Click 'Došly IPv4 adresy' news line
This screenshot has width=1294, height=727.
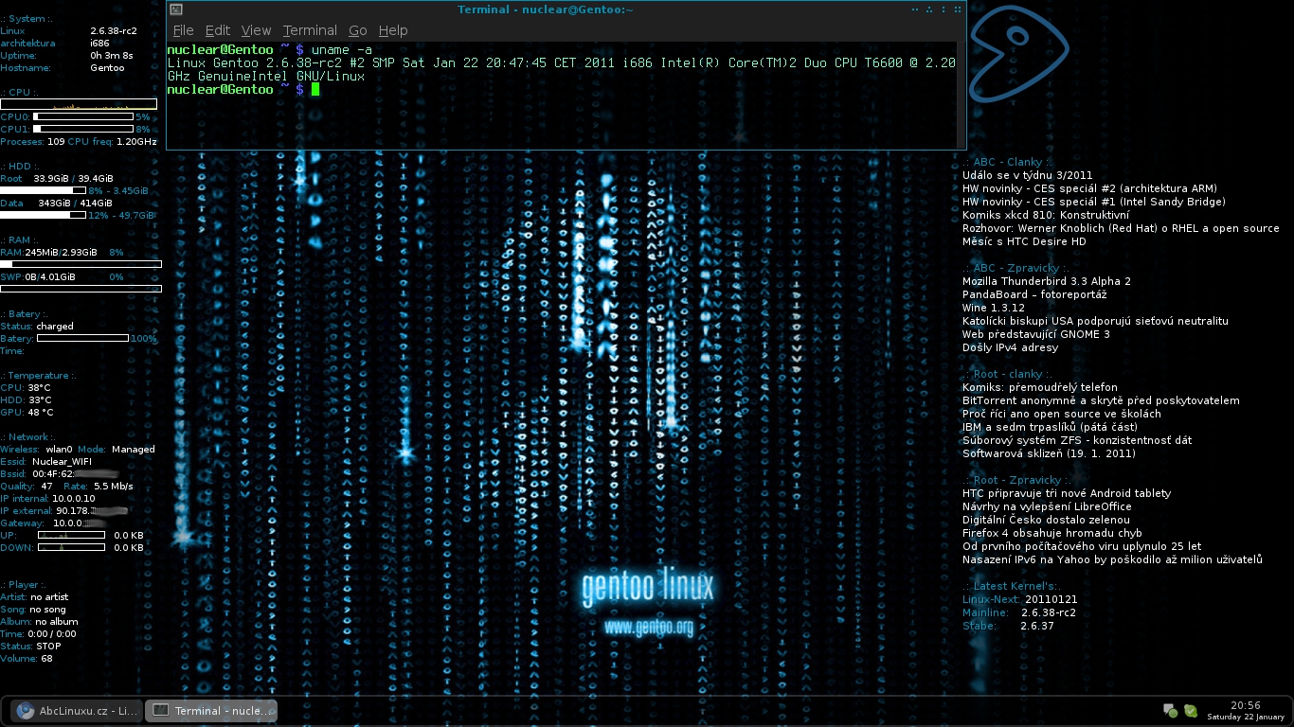point(1011,347)
